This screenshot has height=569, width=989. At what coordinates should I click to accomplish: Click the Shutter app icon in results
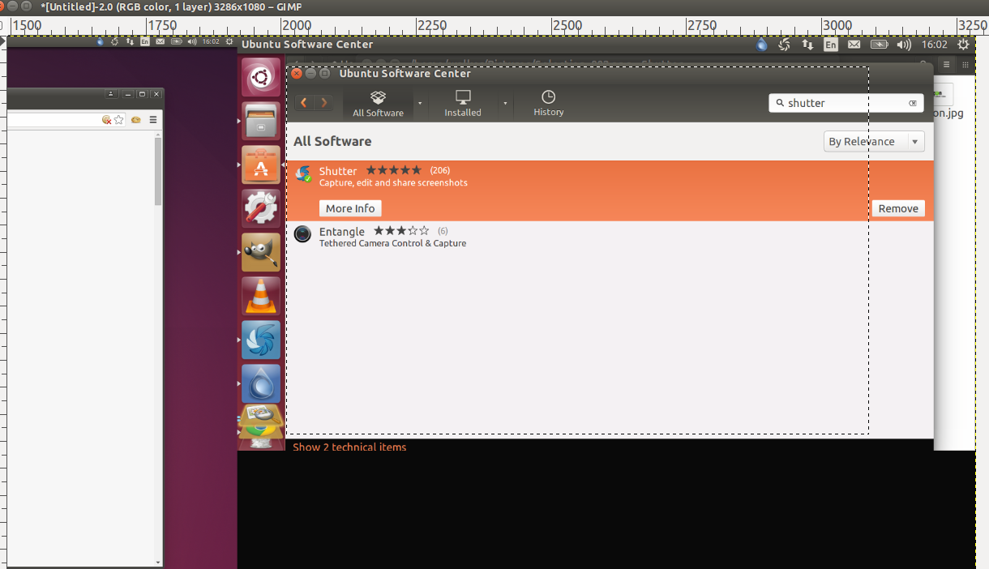tap(303, 173)
